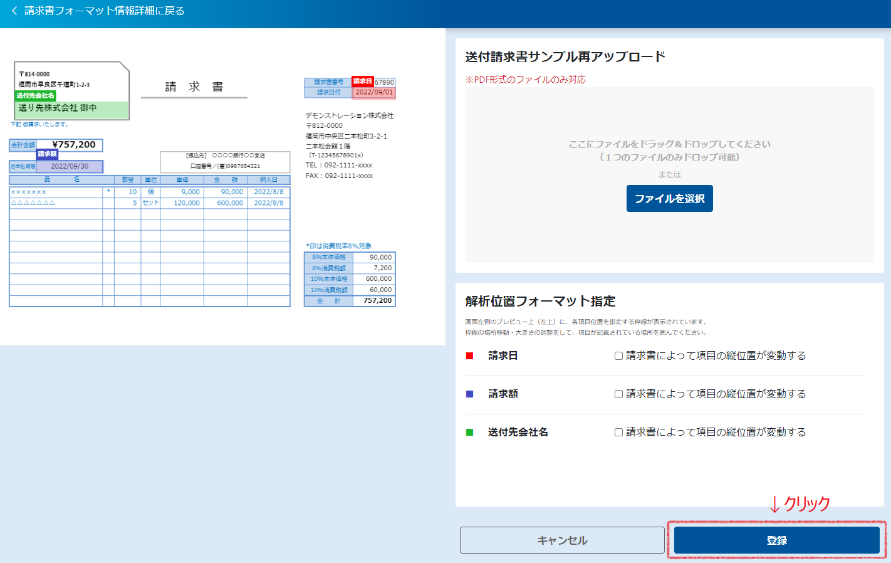
Task: Click the 2022/09/01 invoice date value
Action: point(374,92)
